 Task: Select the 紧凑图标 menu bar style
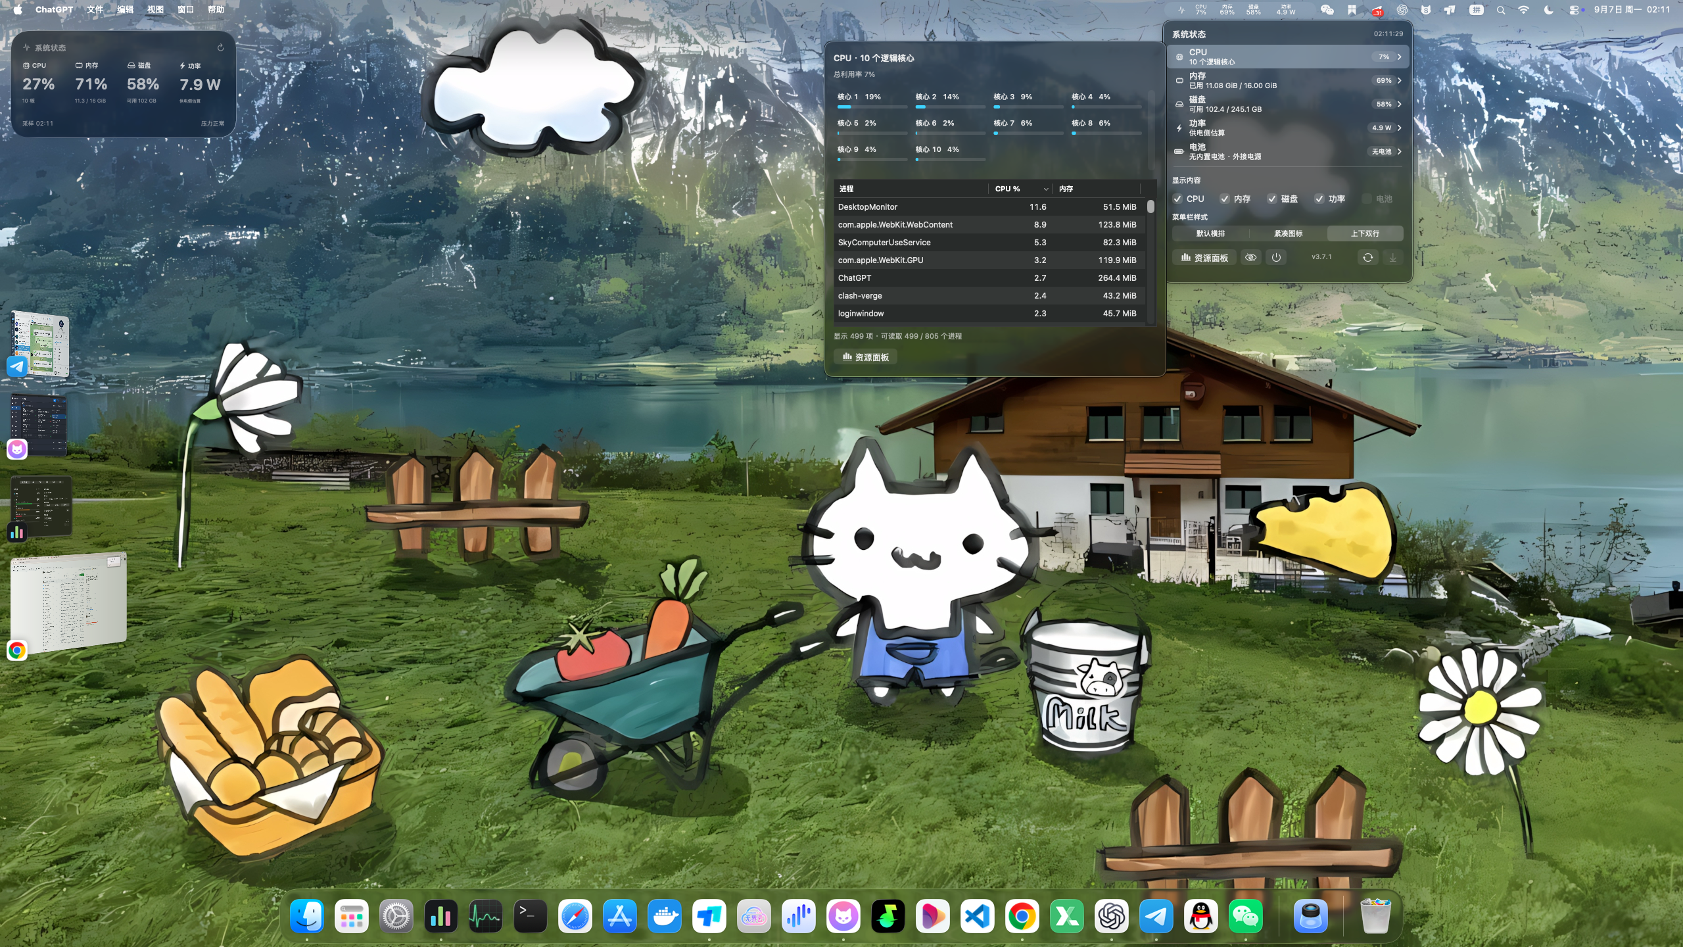click(1288, 233)
